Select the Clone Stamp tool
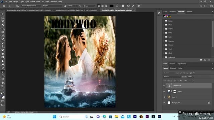 pos(3,47)
